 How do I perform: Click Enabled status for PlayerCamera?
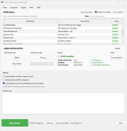pos(115,38)
